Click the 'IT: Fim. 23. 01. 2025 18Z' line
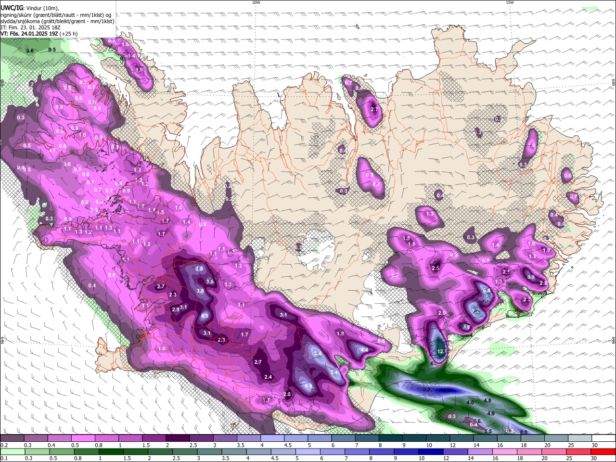This screenshot has width=616, height=462. [29, 28]
